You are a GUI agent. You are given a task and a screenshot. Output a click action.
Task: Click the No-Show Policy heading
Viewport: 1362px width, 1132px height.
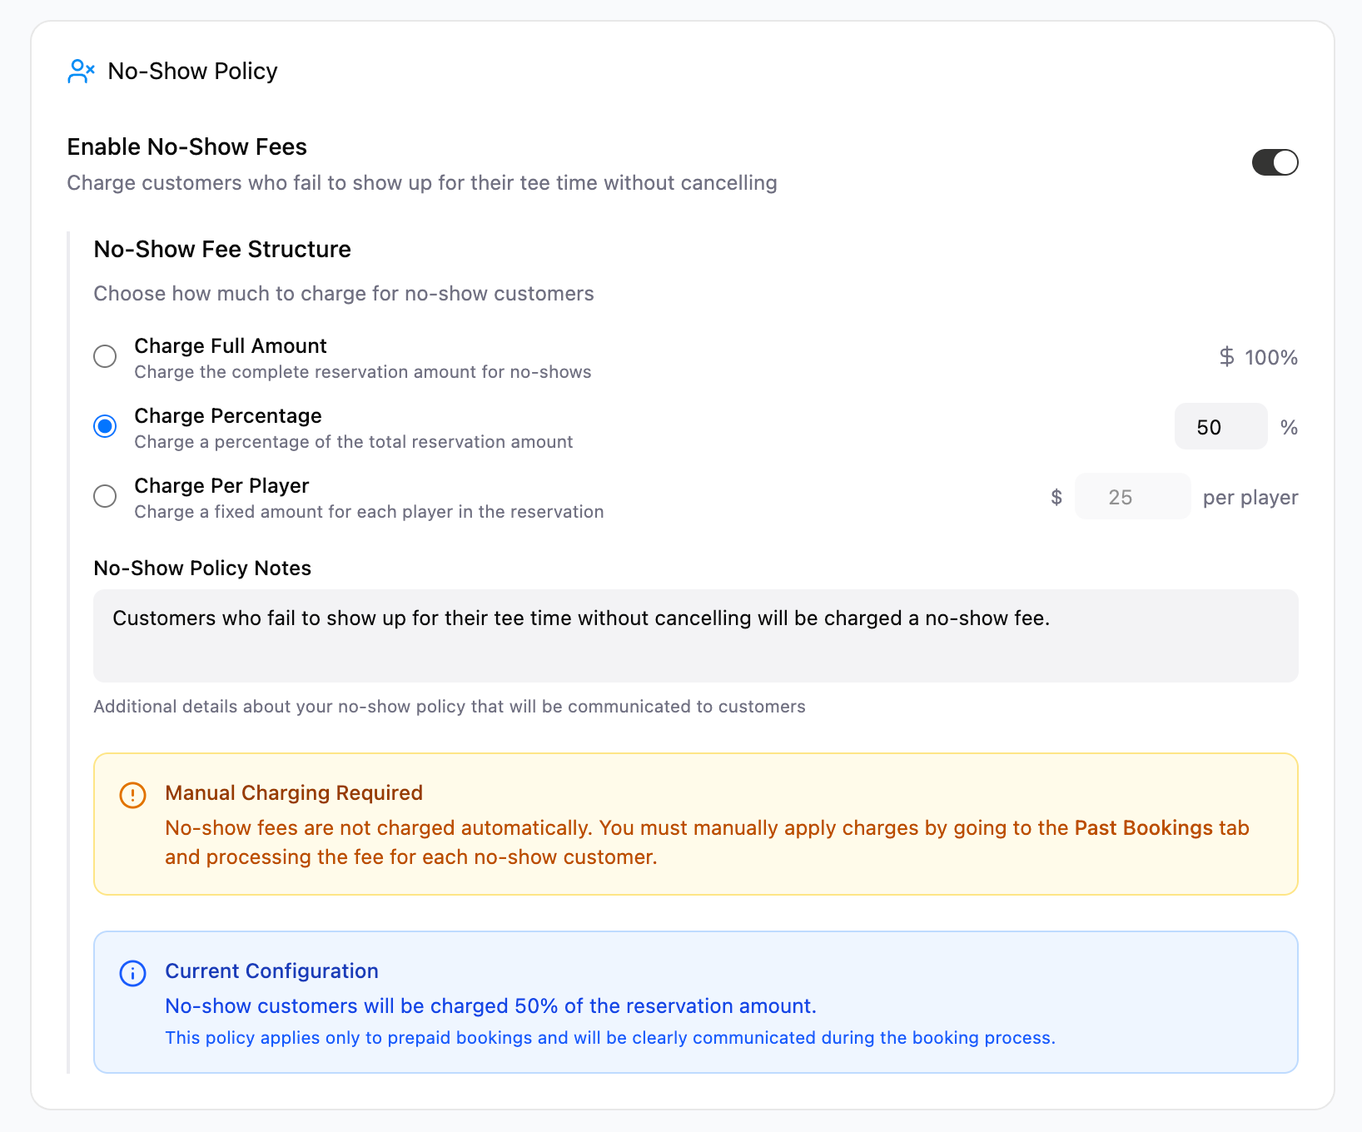coord(192,72)
